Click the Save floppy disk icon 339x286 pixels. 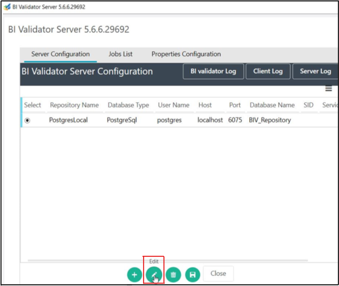(x=193, y=275)
